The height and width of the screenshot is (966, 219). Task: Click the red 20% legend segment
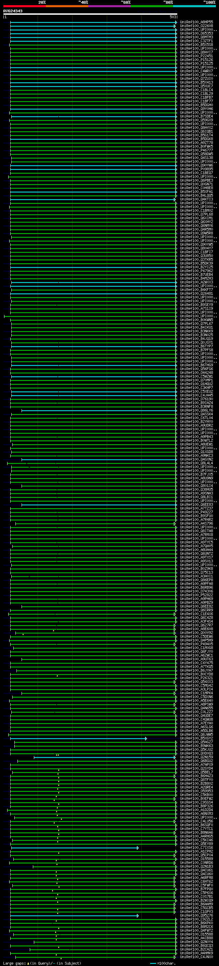pyautogui.click(x=24, y=6)
